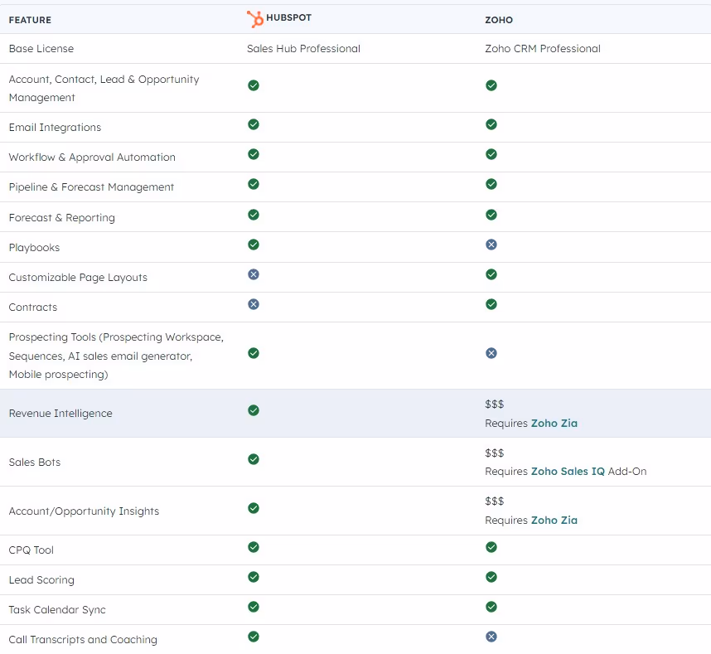
Task: Click the ZOHO column header
Action: click(x=499, y=20)
